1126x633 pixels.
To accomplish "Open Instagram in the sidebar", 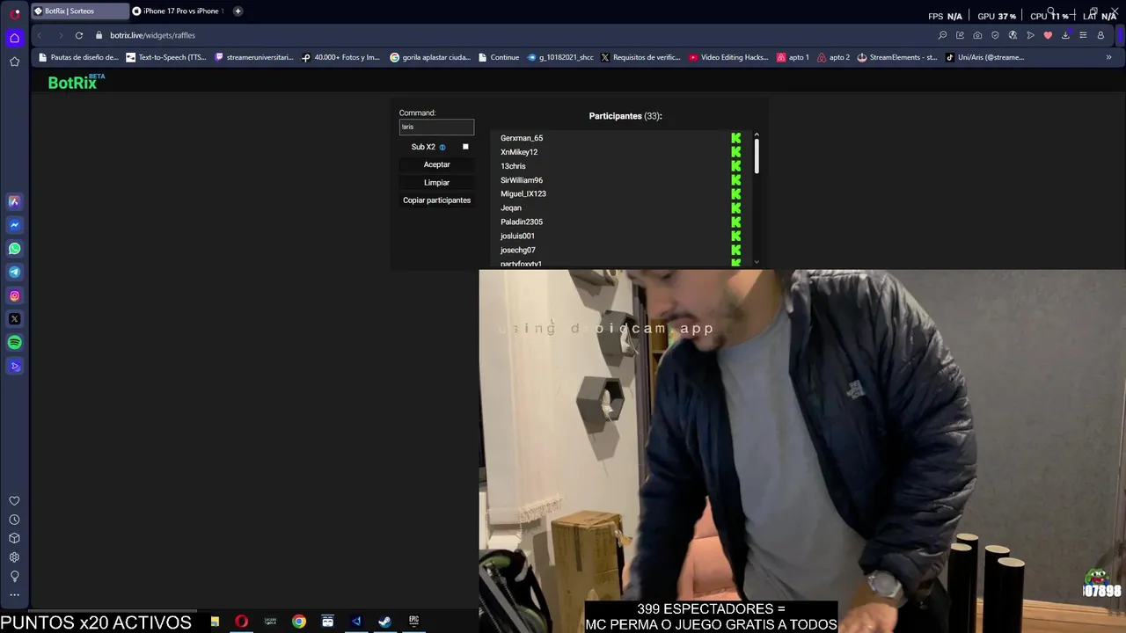I will point(14,295).
